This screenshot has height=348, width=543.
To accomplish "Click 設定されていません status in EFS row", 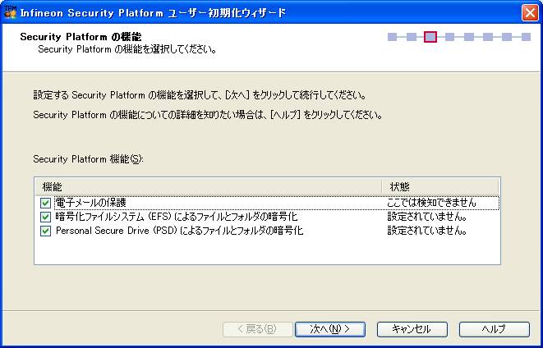I will pos(427,217).
